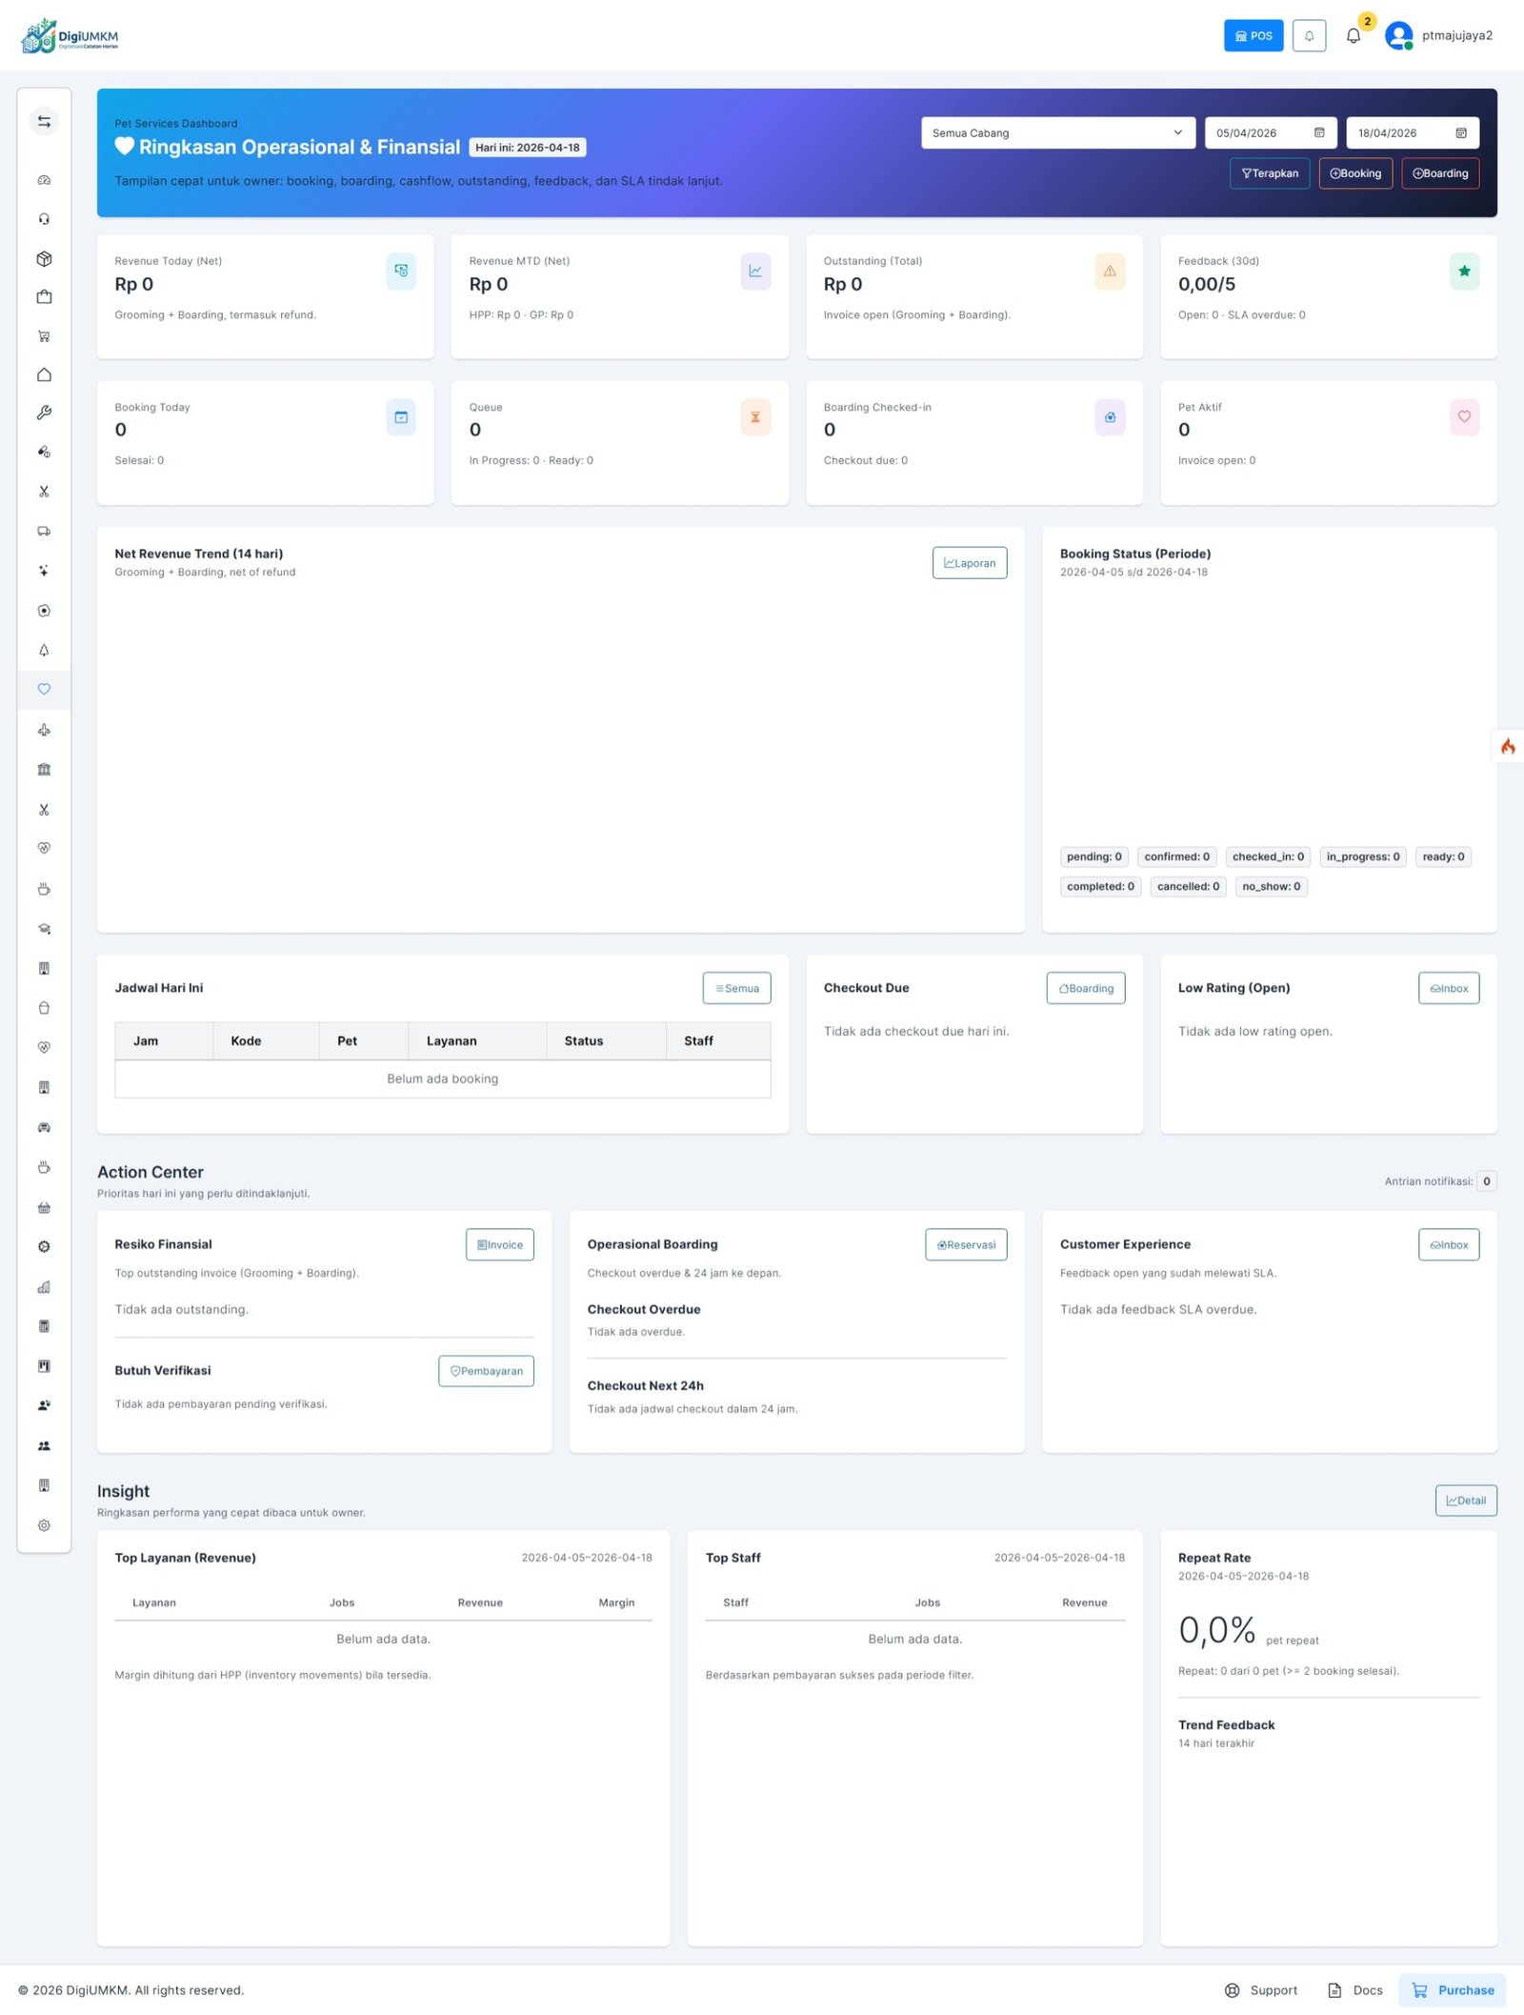Open the Purchase link in footer
The height and width of the screenshot is (2015, 1524).
point(1452,1990)
